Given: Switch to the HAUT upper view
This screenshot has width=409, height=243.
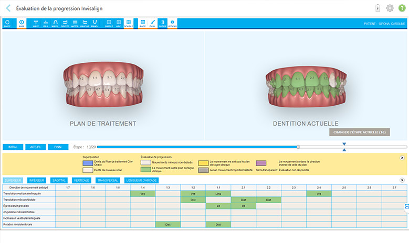Looking at the screenshot, I should point(36,24).
